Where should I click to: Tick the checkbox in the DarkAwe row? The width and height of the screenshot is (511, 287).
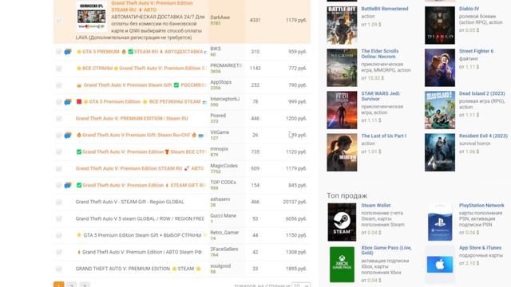pyautogui.click(x=58, y=21)
